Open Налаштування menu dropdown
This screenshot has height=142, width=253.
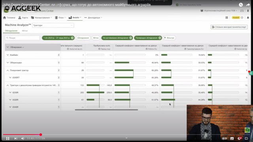click(x=42, y=17)
